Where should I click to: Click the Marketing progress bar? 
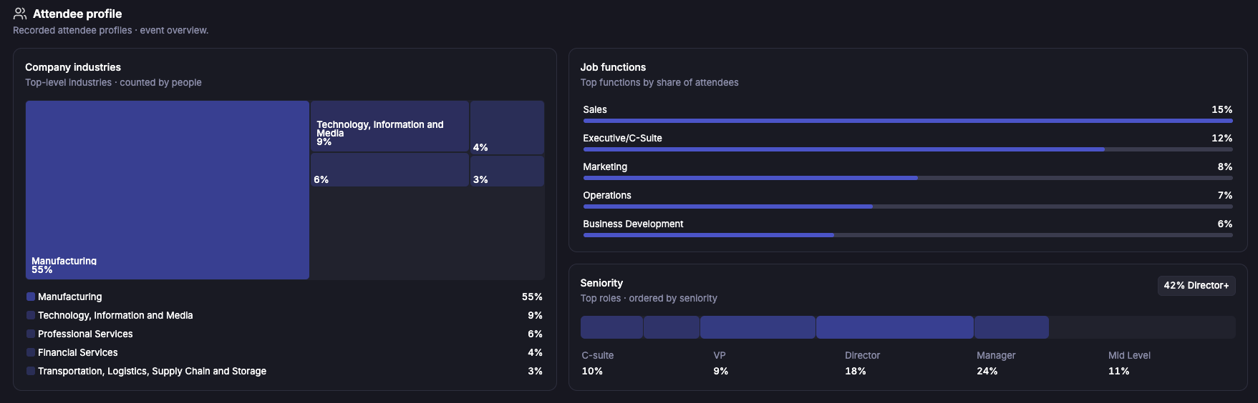click(908, 178)
